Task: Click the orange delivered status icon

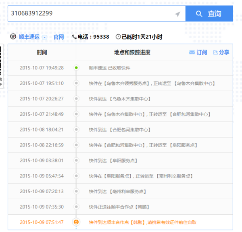Action: [76, 222]
